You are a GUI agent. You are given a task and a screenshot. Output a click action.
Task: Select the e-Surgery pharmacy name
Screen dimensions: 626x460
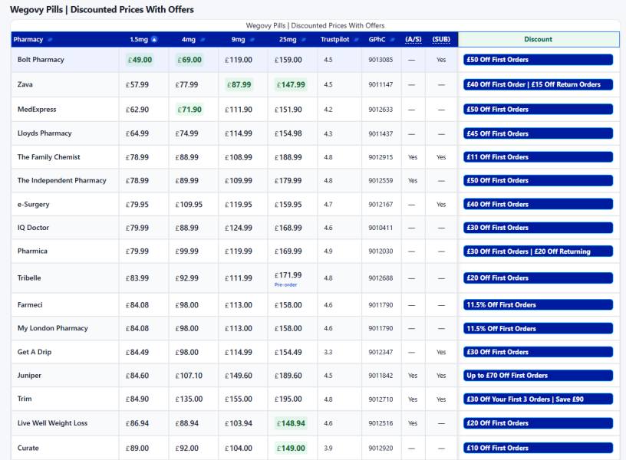tap(34, 204)
